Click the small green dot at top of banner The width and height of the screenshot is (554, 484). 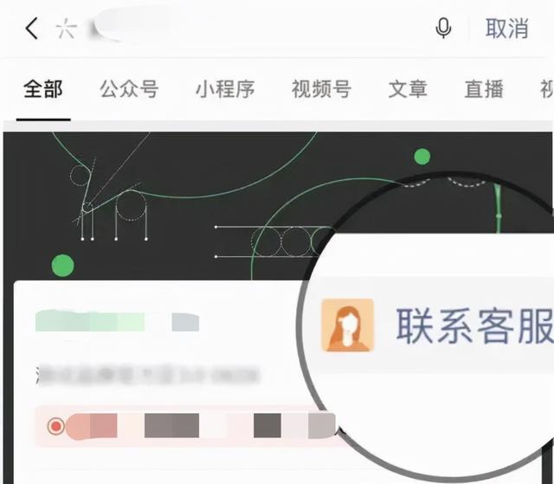pos(422,157)
